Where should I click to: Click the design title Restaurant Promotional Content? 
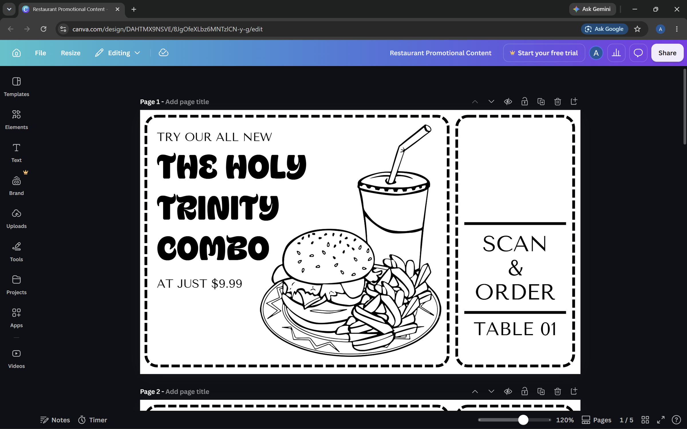click(x=440, y=53)
